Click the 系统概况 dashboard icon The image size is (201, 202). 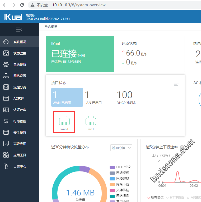(6, 42)
